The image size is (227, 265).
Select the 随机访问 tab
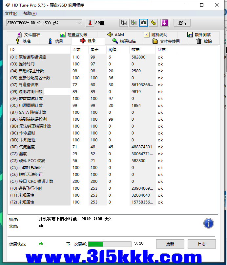(155, 35)
